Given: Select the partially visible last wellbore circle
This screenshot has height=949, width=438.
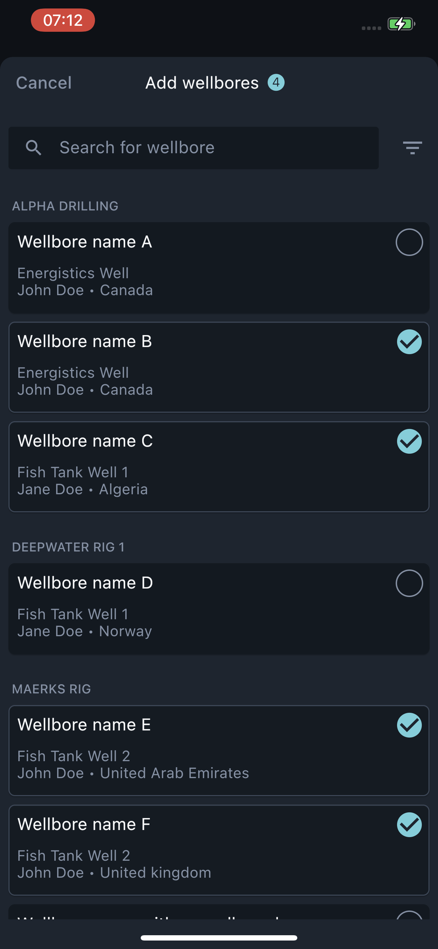Looking at the screenshot, I should click(x=409, y=915).
